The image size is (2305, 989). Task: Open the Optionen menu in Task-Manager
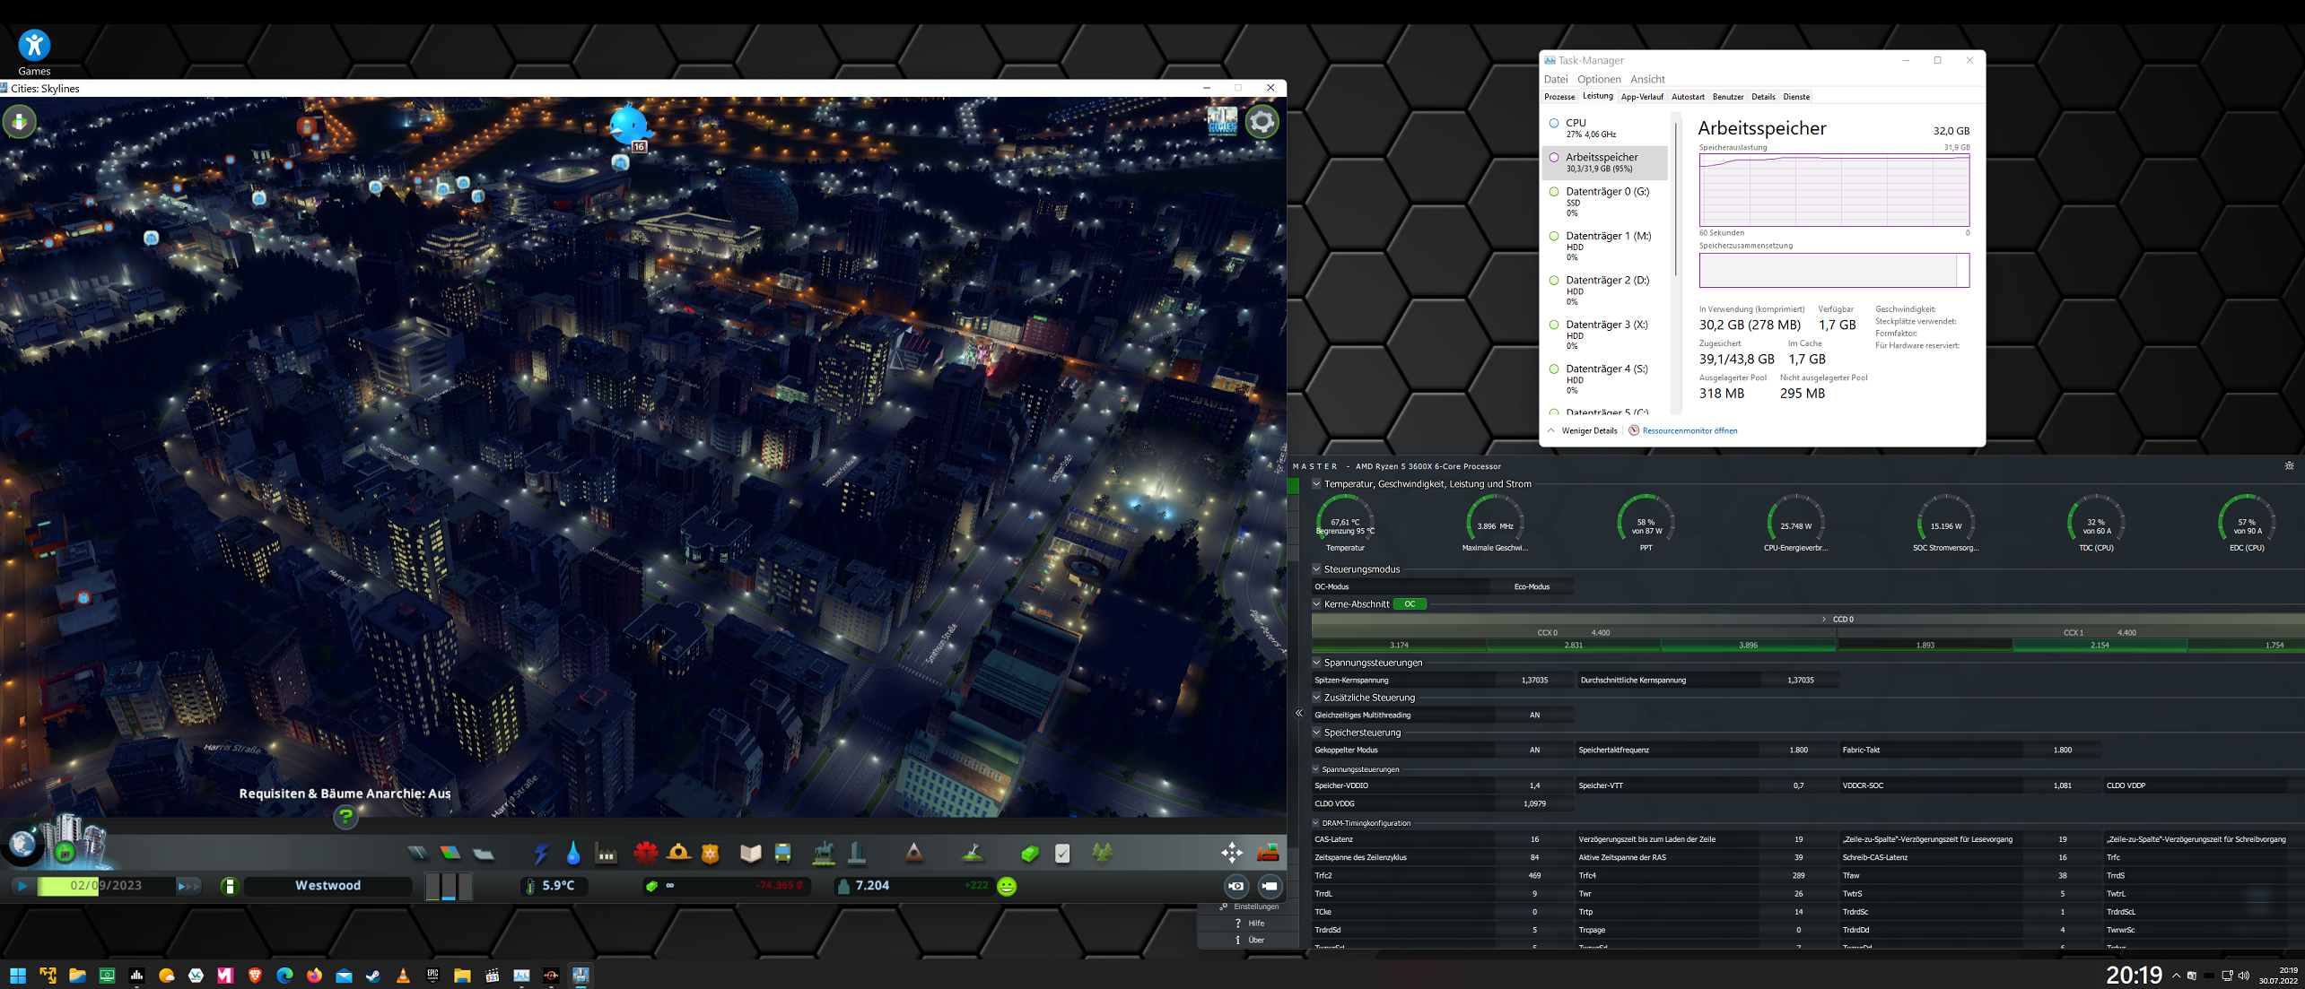[1598, 79]
